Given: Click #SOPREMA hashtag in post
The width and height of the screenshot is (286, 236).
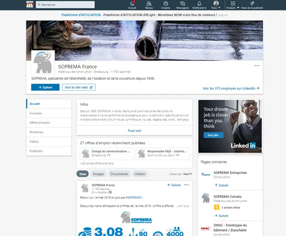Looking at the screenshot, I should (133, 198).
